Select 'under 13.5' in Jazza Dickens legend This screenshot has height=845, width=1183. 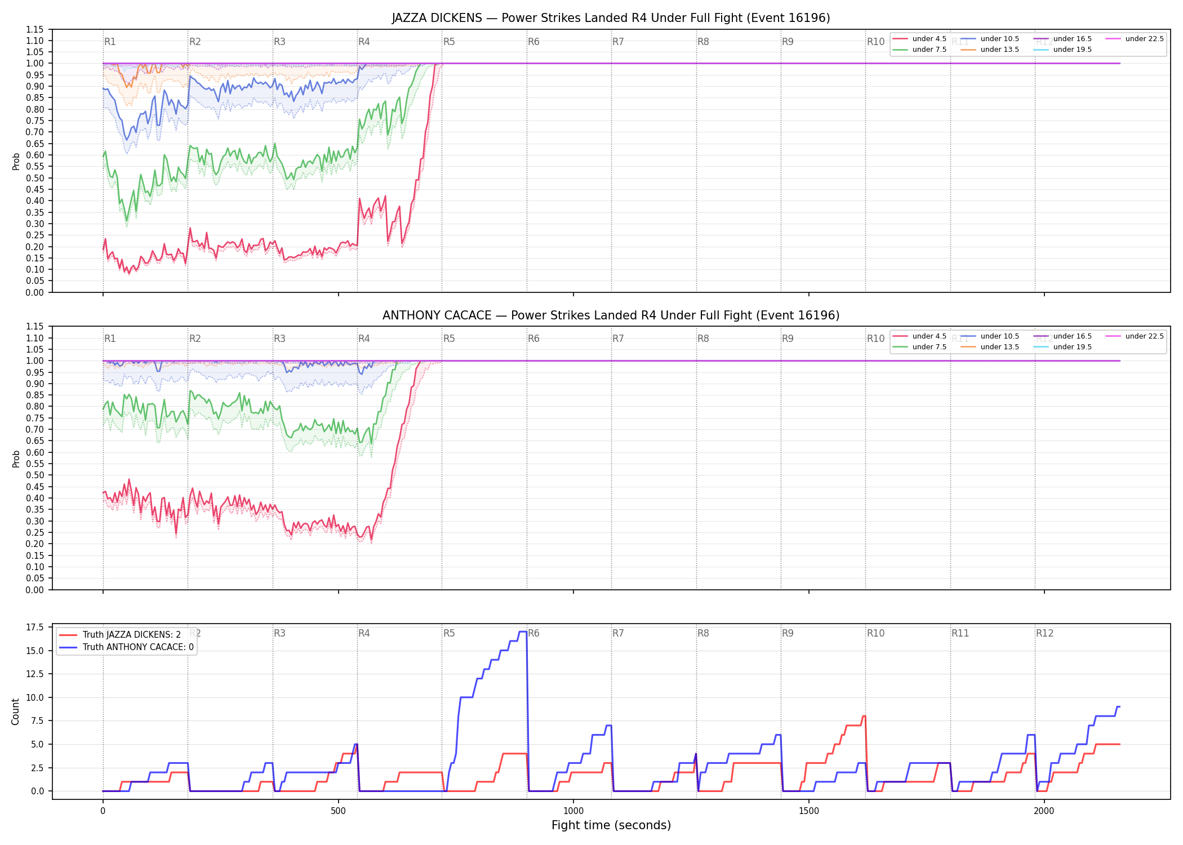point(990,50)
